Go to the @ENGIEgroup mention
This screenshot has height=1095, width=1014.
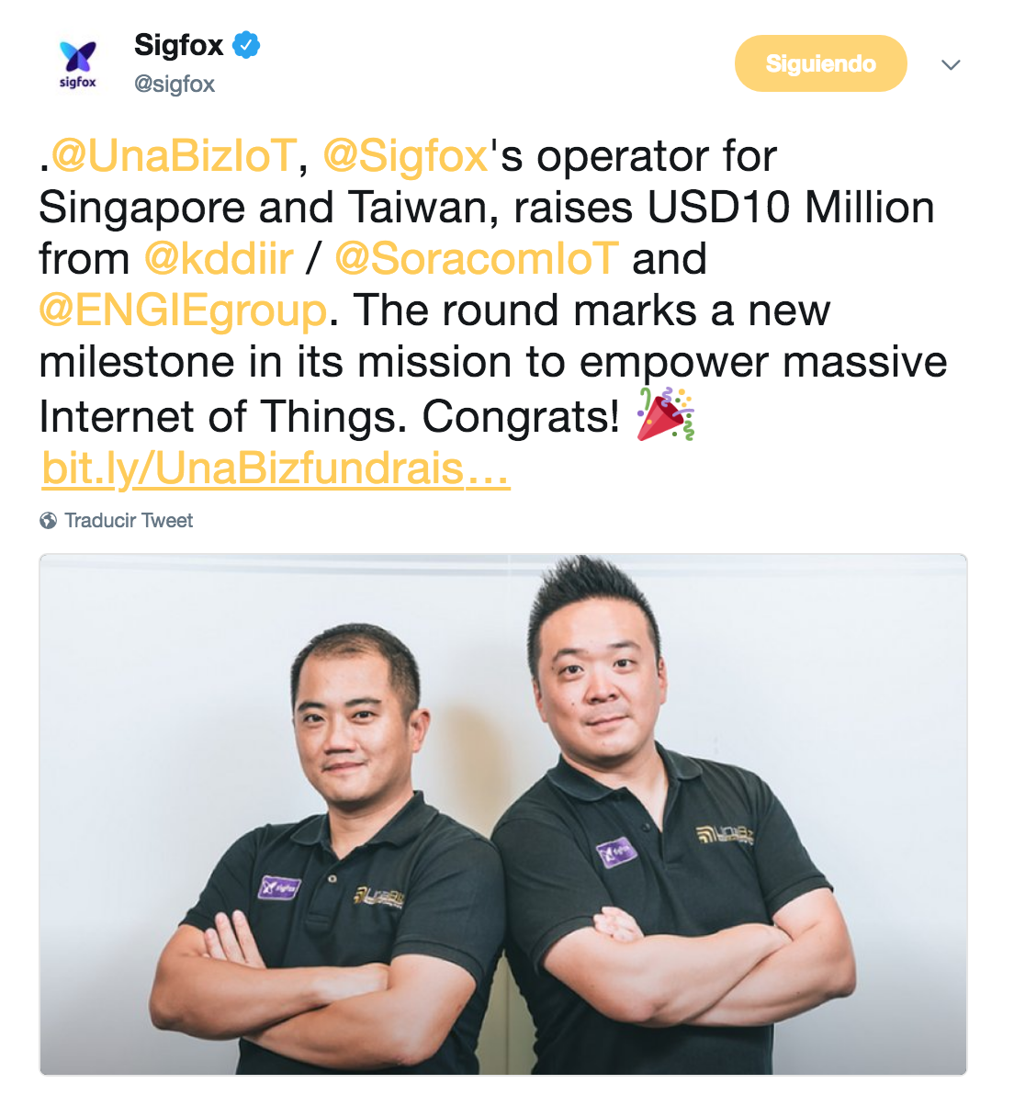(183, 310)
